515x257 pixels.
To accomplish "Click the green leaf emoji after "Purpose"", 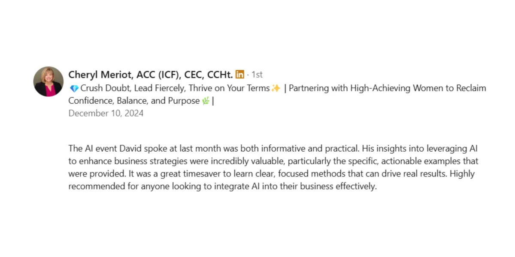I will 206,101.
